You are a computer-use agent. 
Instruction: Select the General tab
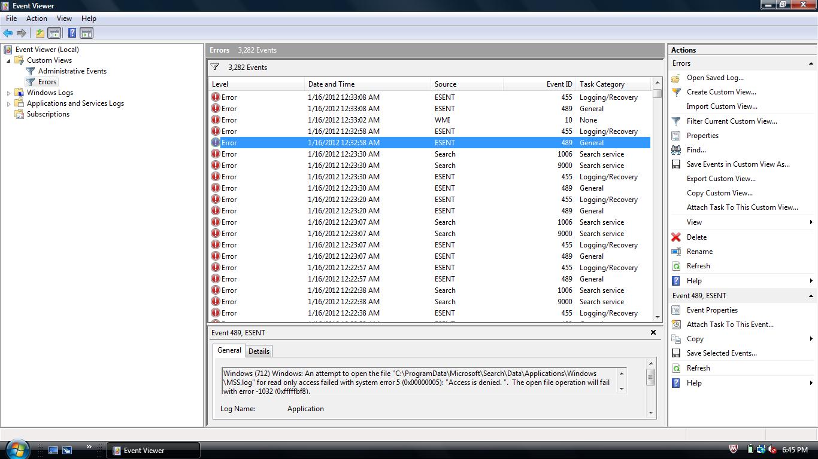tap(229, 351)
